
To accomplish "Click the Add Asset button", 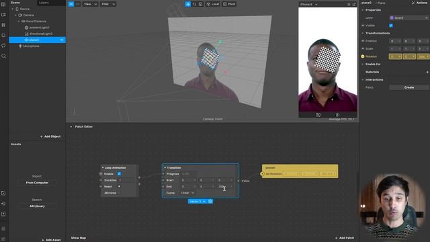I will 51,240.
